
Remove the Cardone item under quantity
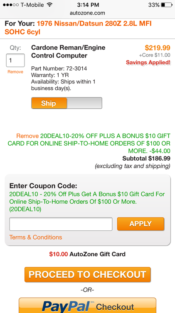(x=15, y=72)
